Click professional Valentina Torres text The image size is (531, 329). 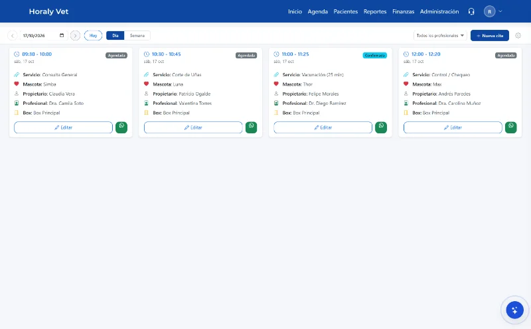point(195,103)
